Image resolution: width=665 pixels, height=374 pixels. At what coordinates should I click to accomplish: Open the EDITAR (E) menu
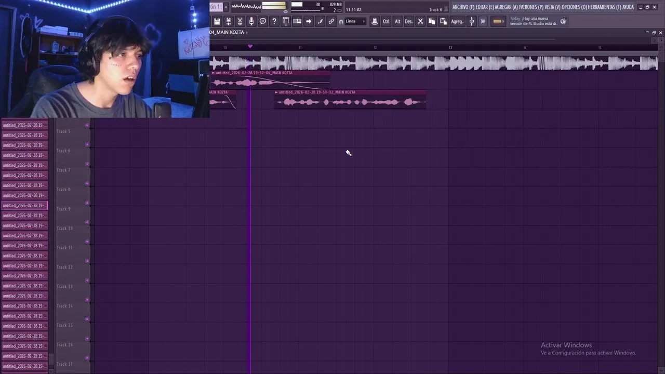tap(485, 7)
